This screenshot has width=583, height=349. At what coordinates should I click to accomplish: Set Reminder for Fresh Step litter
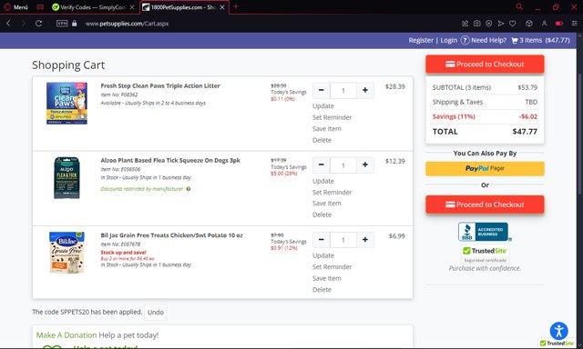tap(332, 117)
